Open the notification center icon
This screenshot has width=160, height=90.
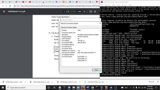pyautogui.click(x=156, y=87)
